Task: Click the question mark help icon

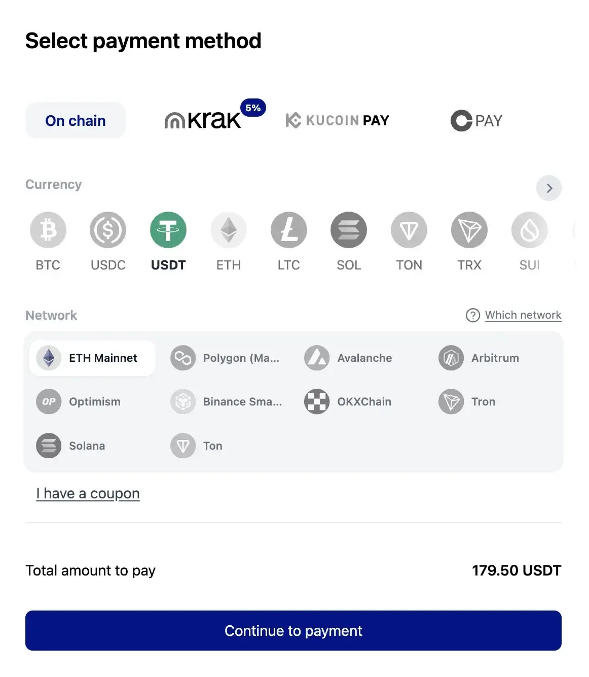Action: (x=472, y=315)
